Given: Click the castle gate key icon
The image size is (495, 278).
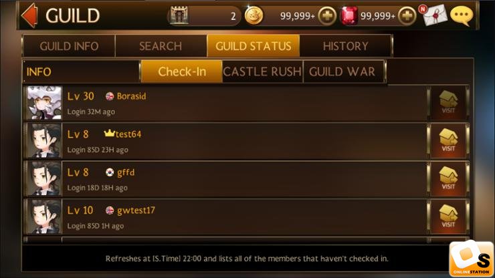Looking at the screenshot, I should pyautogui.click(x=179, y=15).
